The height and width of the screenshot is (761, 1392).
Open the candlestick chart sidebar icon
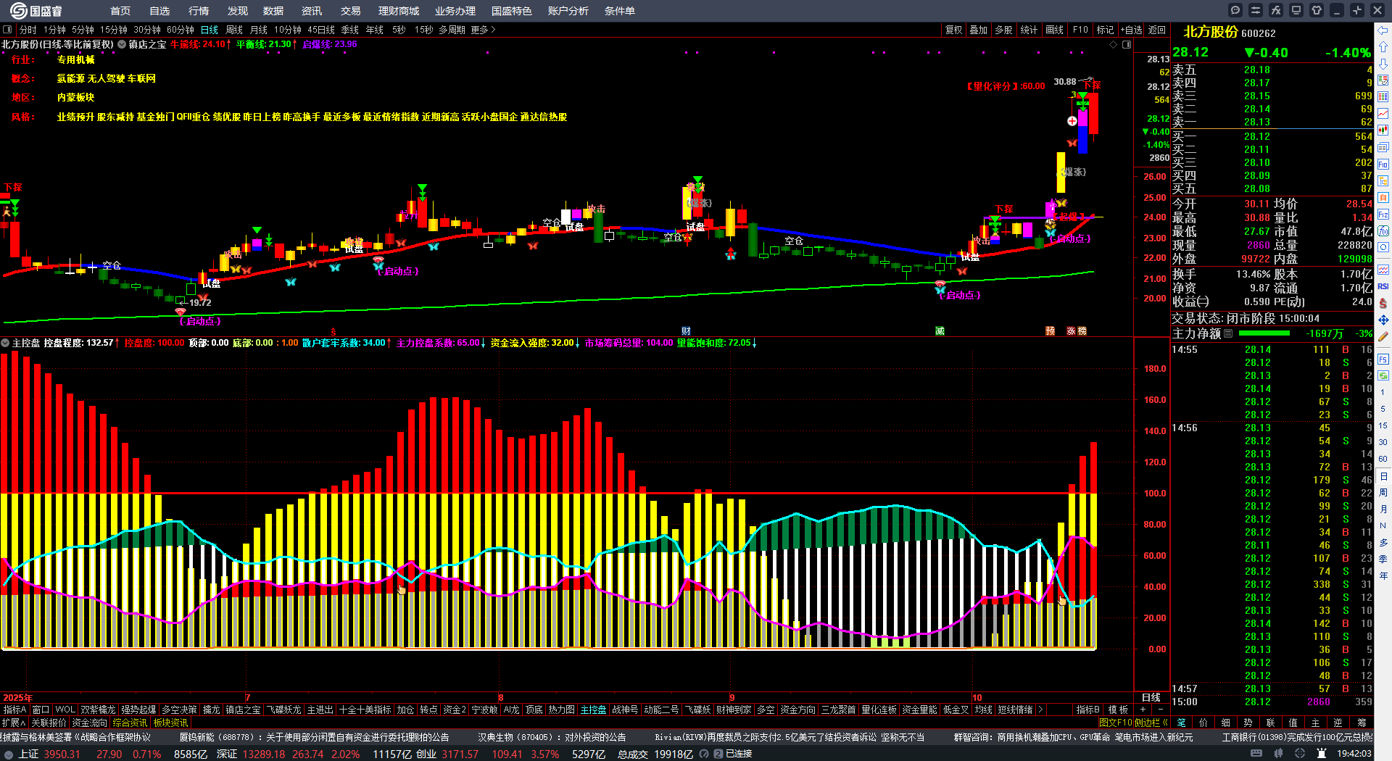tap(1383, 130)
